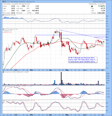Viewport: 112px width, 116px height.
Task: Click the Technology / Computer Storage Devices label
Action: (17, 4)
